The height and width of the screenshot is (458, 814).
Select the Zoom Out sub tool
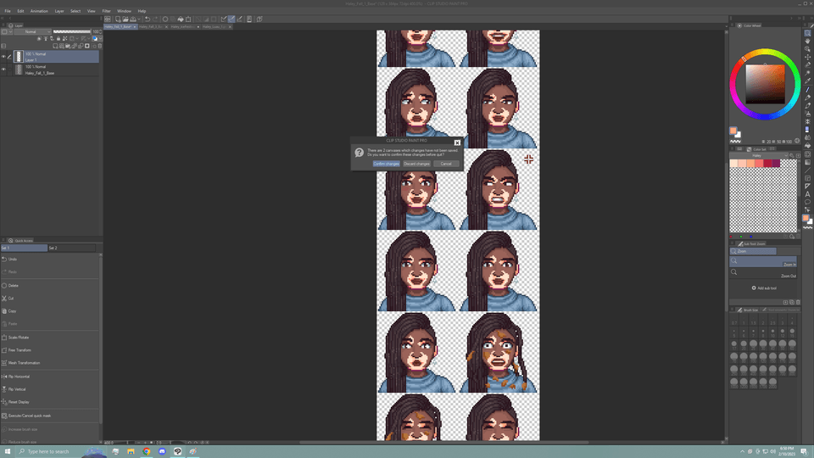pos(763,274)
